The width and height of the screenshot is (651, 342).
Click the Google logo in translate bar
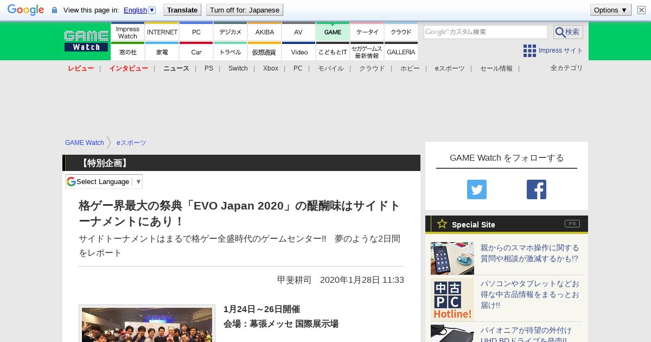[x=25, y=10]
